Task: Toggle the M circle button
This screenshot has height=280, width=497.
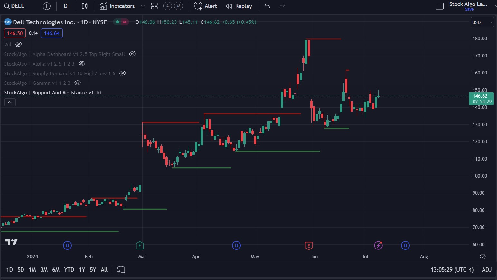Action: pos(178,6)
